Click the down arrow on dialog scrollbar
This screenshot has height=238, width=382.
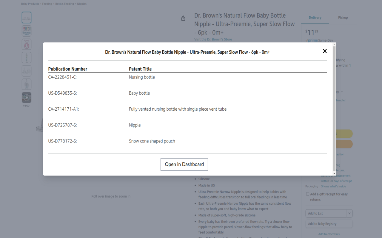tap(334, 173)
